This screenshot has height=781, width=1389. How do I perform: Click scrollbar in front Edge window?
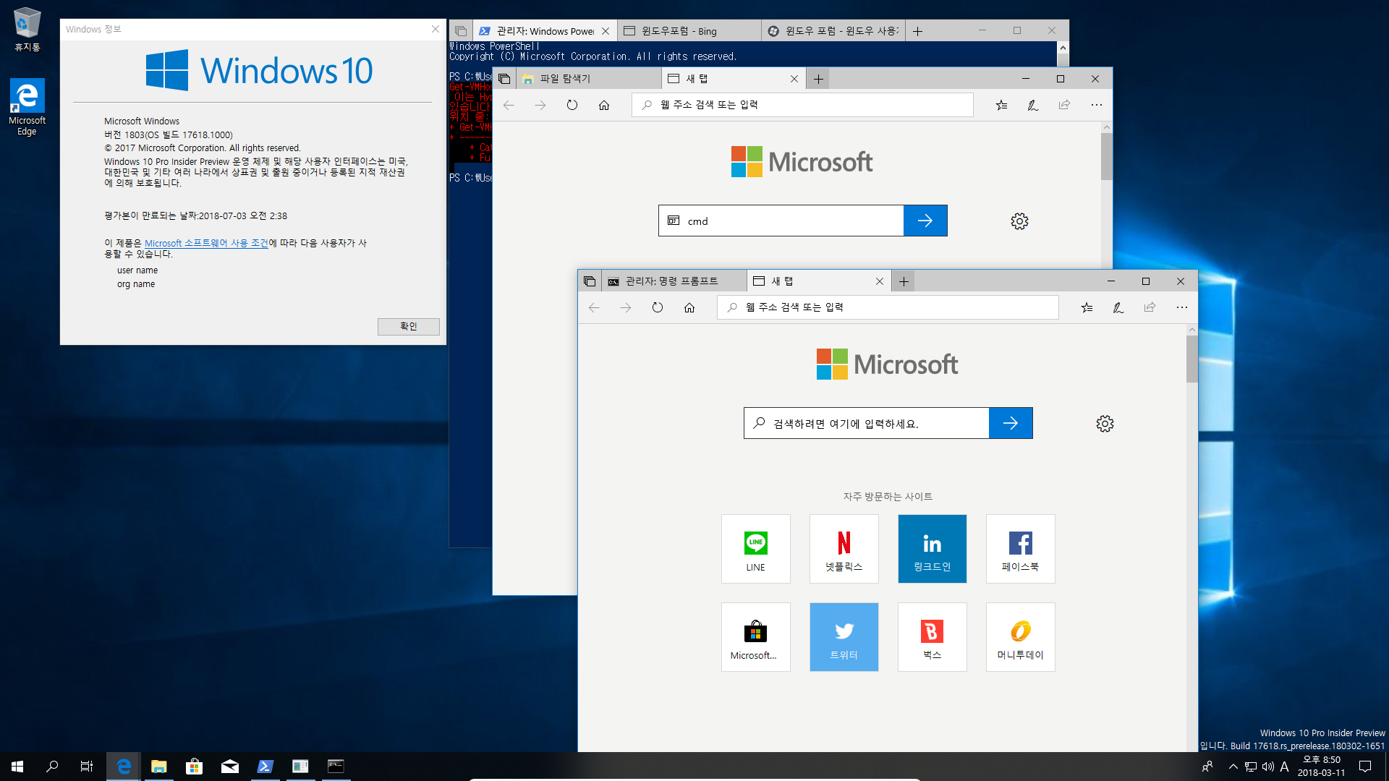click(x=1192, y=359)
